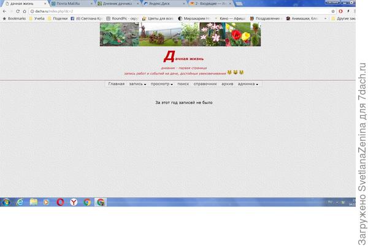Go to the 'поиск' page
This screenshot has height=248, width=368.
coord(183,83)
